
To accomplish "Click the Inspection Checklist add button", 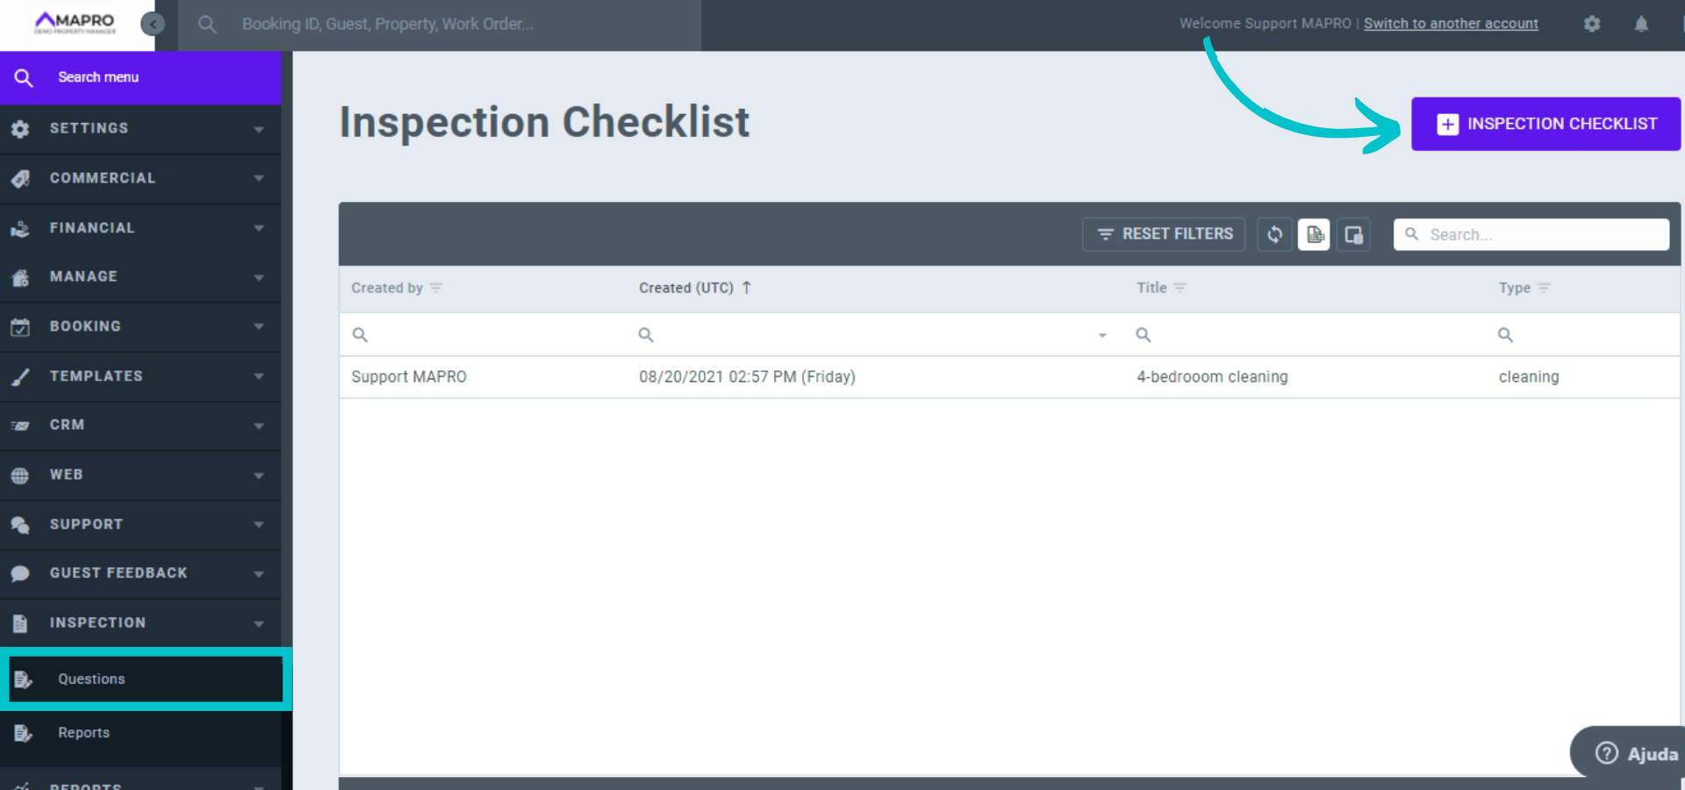I will [x=1545, y=124].
